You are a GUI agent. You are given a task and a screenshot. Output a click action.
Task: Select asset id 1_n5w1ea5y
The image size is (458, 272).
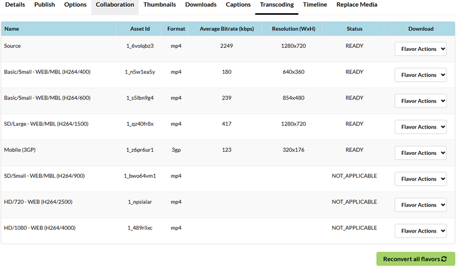click(x=140, y=72)
